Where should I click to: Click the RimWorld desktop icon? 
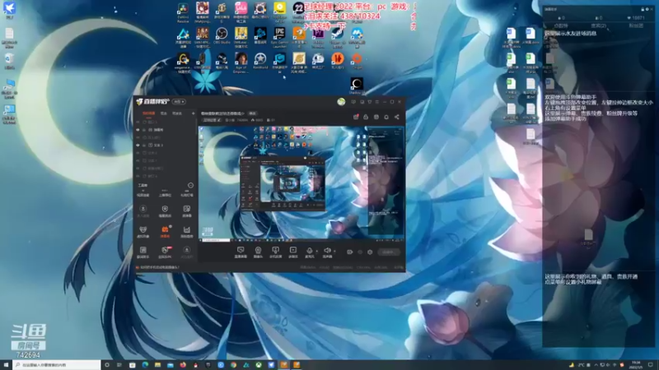(260, 61)
